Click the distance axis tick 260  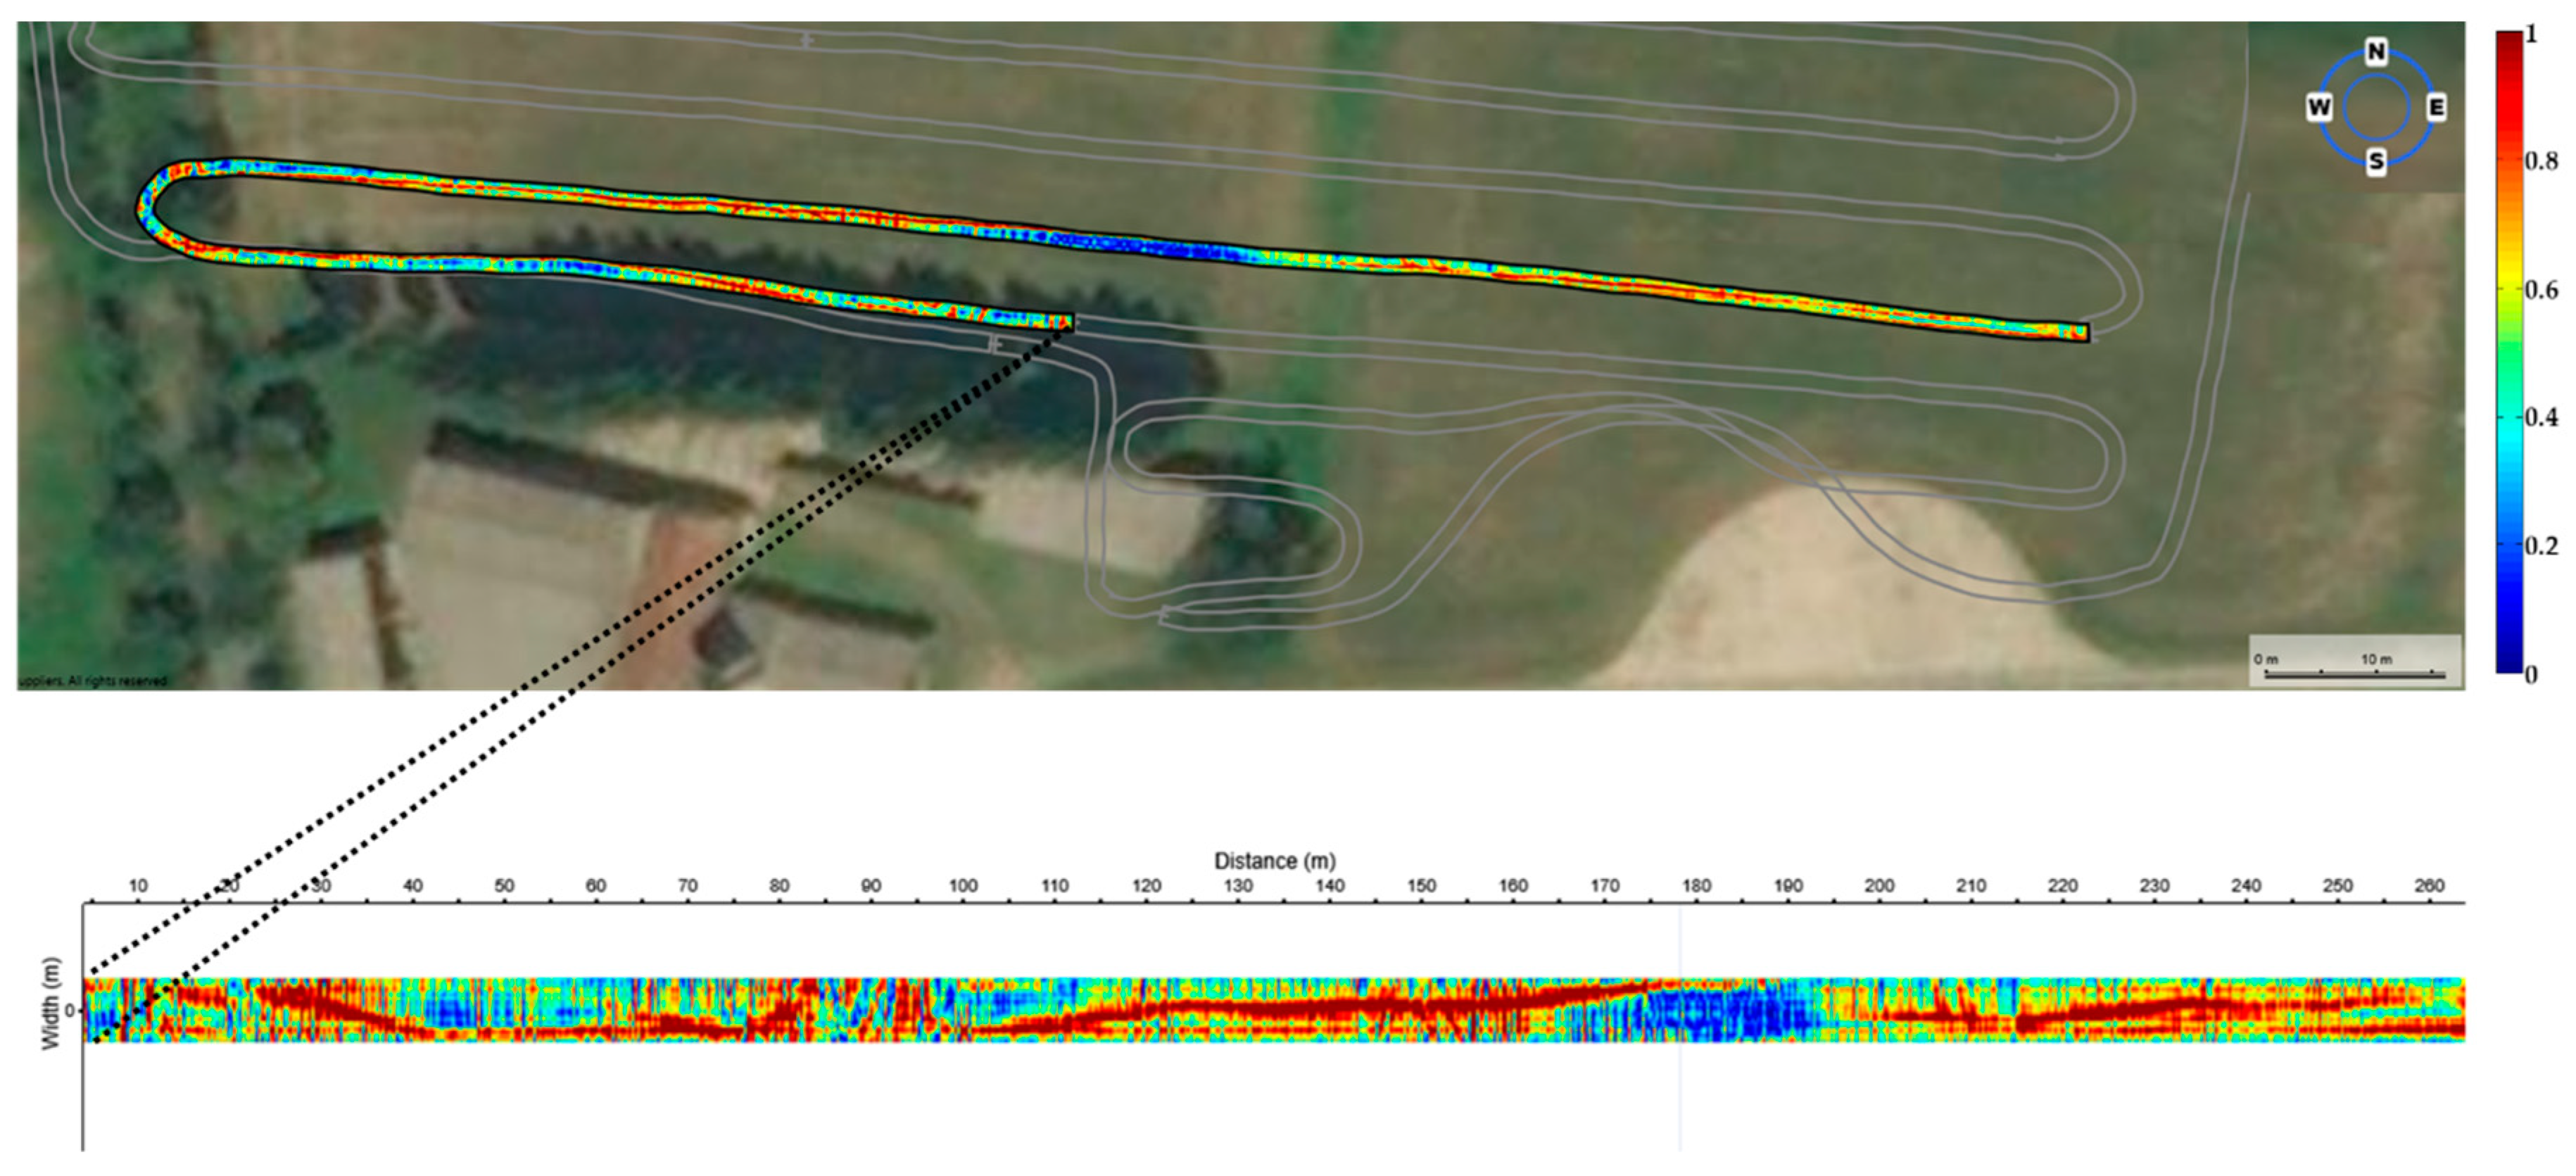point(2429,885)
